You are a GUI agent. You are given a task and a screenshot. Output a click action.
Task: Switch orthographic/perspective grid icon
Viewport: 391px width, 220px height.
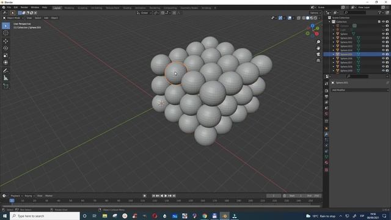[318, 61]
